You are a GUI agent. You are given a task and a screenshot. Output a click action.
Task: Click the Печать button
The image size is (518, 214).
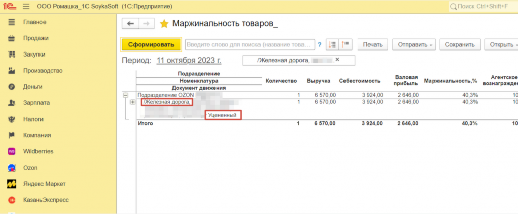[373, 44]
